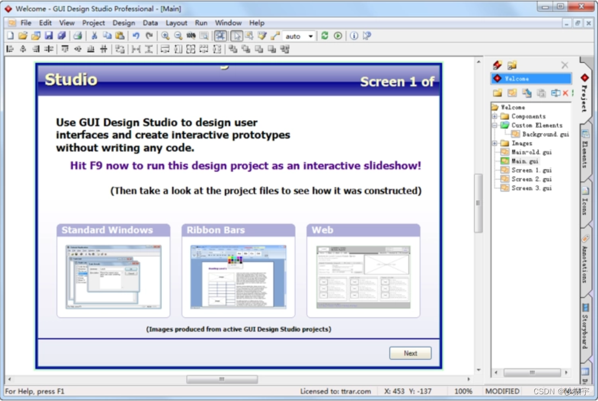Toggle the highlighted snap toolbar button
This screenshot has width=598, height=401.
[220, 36]
